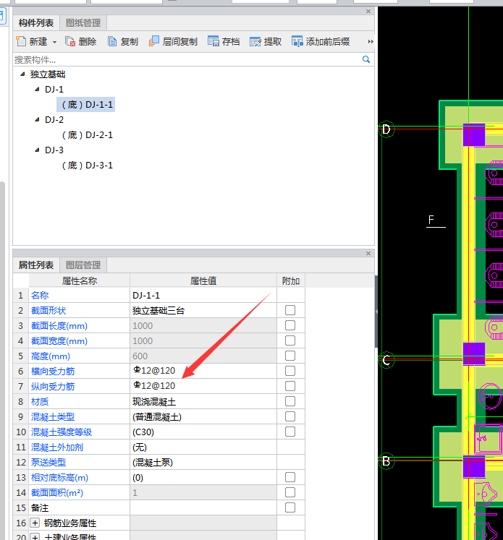This screenshot has height=540, width=503.
Task: Click the axis C bubble in the drawing
Action: (x=386, y=360)
